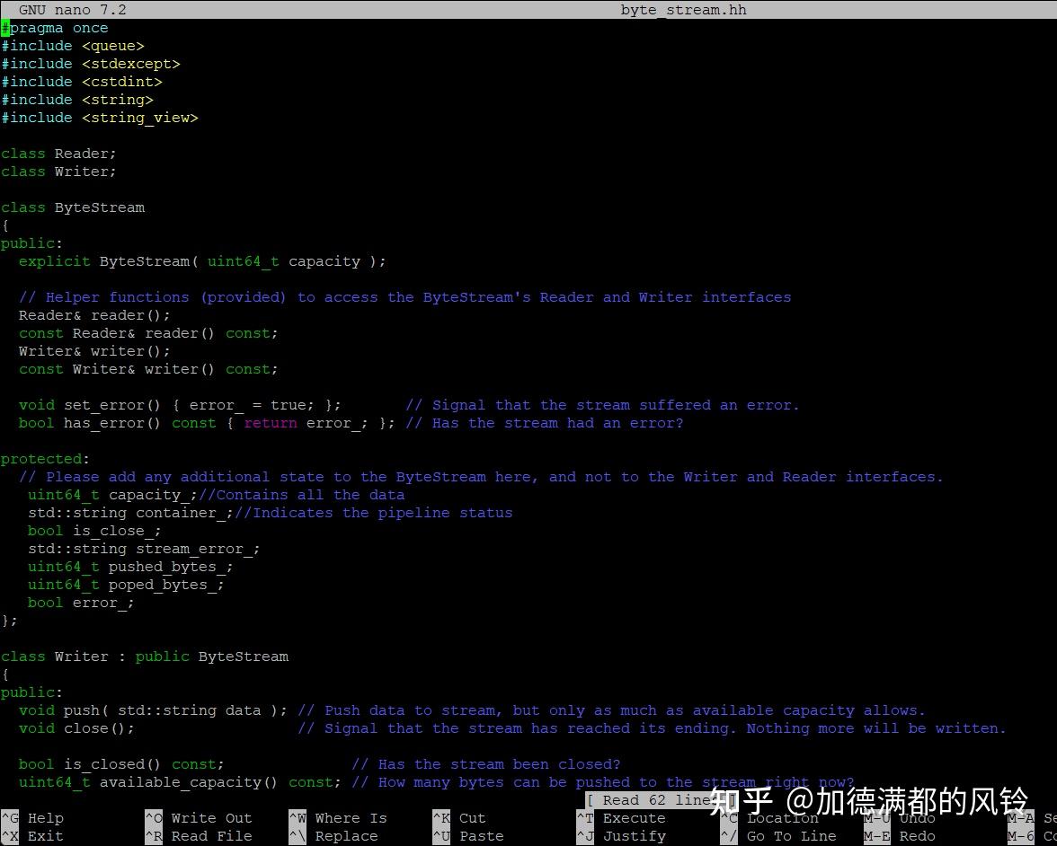The height and width of the screenshot is (846, 1057).
Task: Click the GNU nano 7.2 title text
Action: pos(72,10)
